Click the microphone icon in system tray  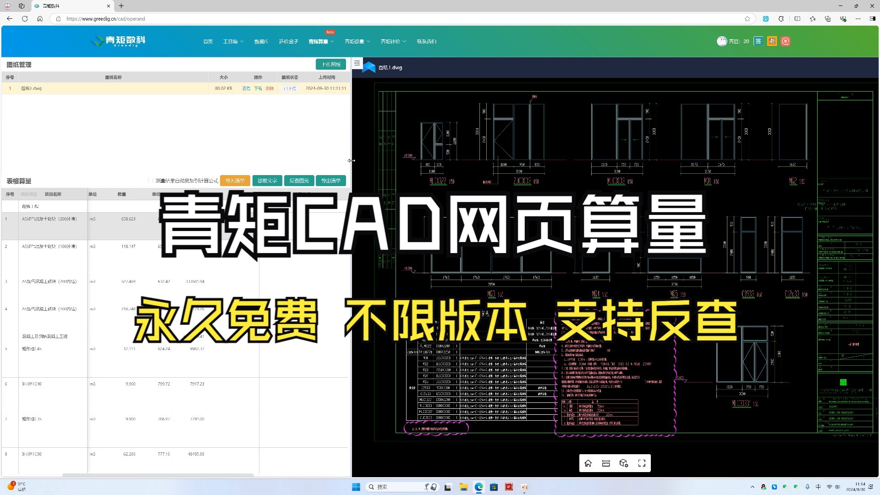[807, 487]
